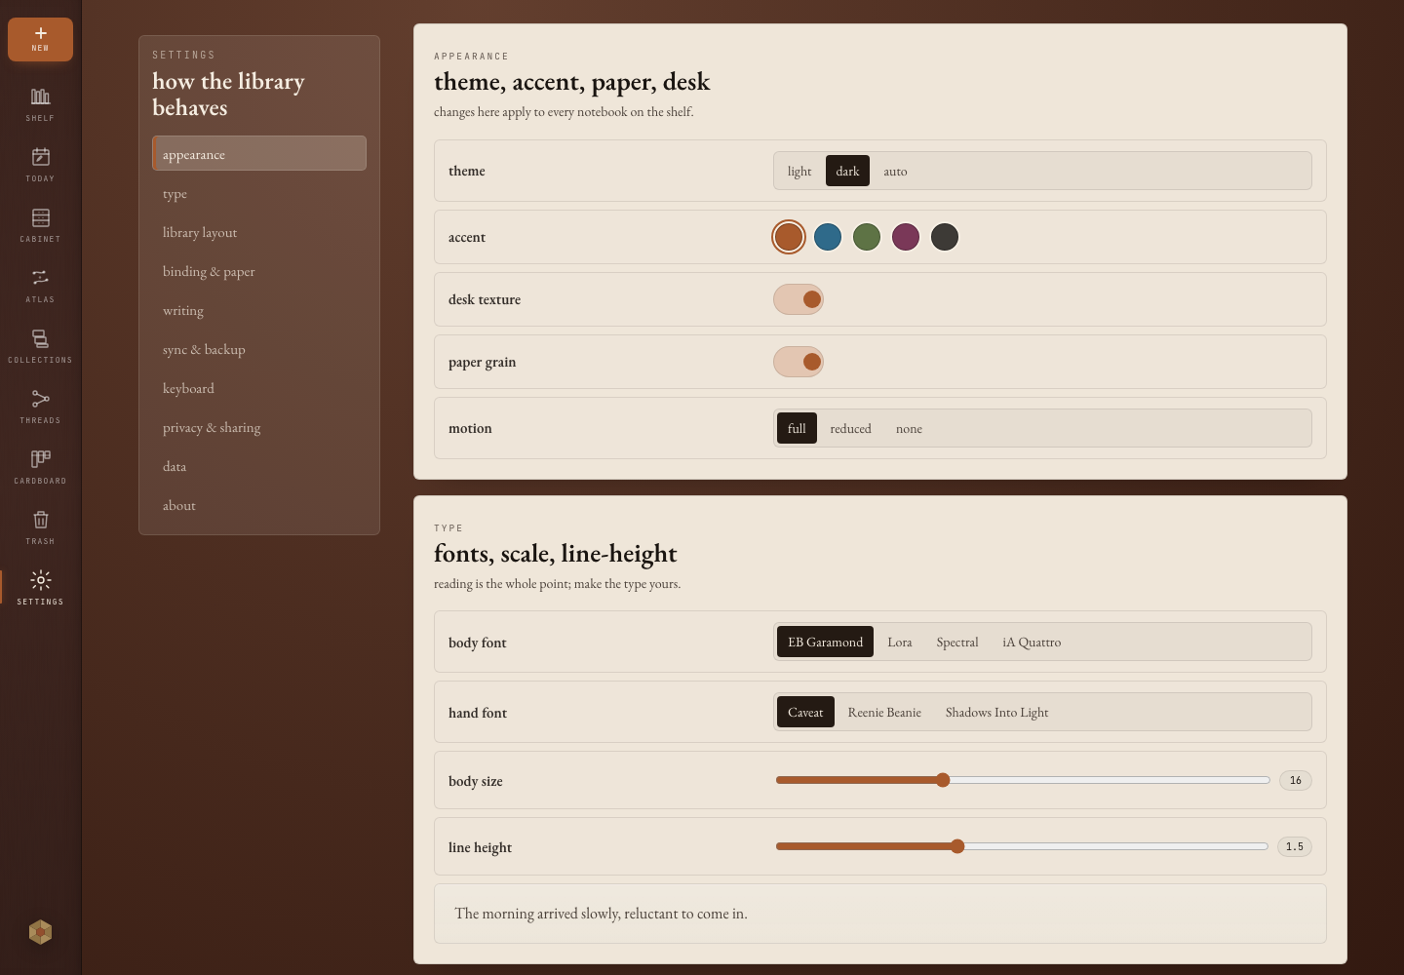This screenshot has height=975, width=1404.
Task: Open writing settings
Action: [x=259, y=310]
